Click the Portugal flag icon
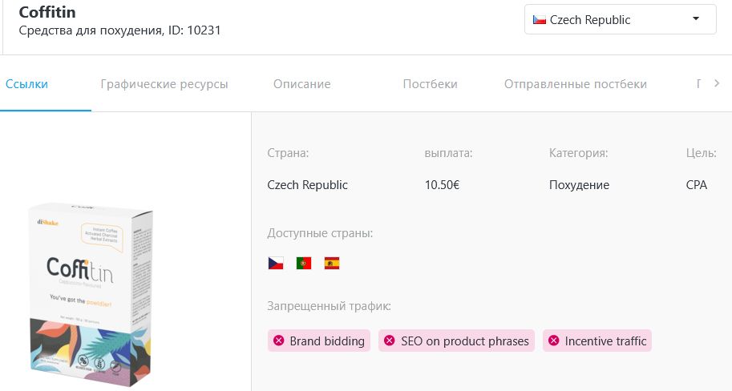The image size is (732, 391). coord(304,263)
